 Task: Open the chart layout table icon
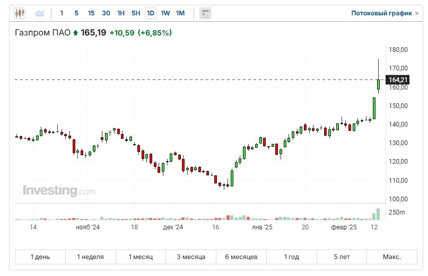coord(205,13)
